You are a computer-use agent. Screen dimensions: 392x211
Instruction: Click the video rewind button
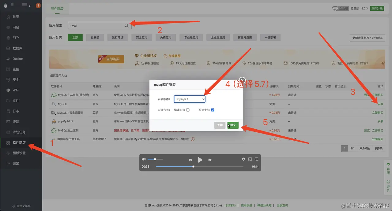tap(190, 160)
